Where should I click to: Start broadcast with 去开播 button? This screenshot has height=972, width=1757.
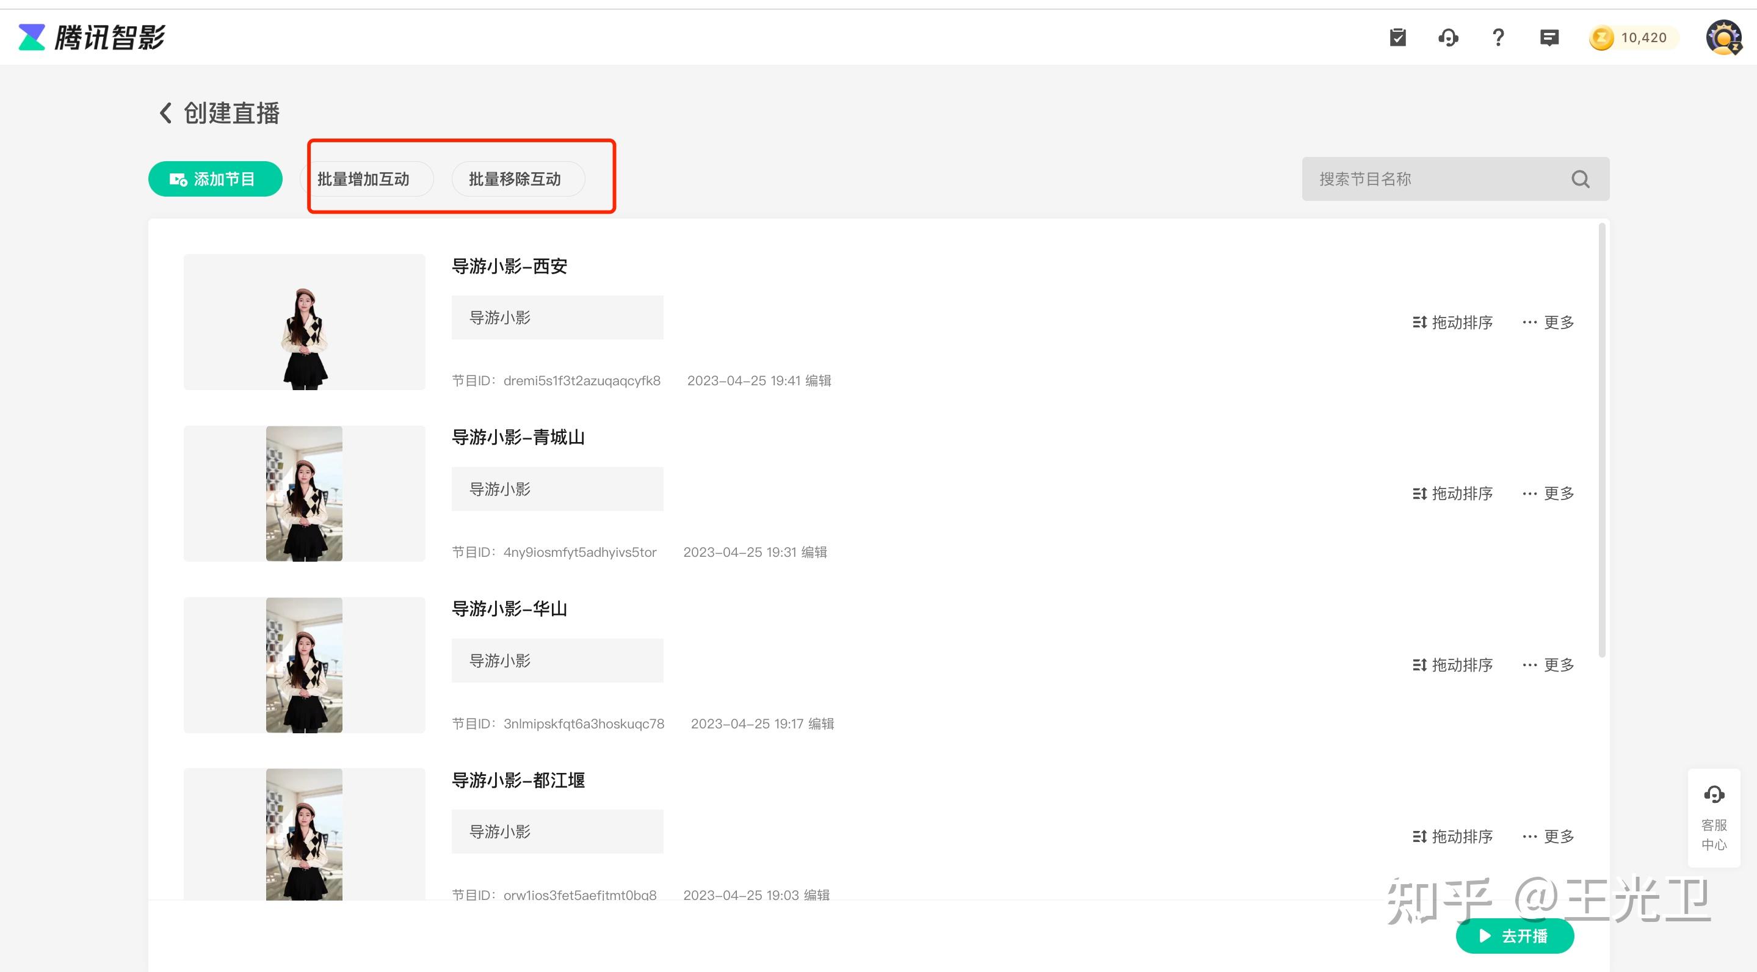1514,936
